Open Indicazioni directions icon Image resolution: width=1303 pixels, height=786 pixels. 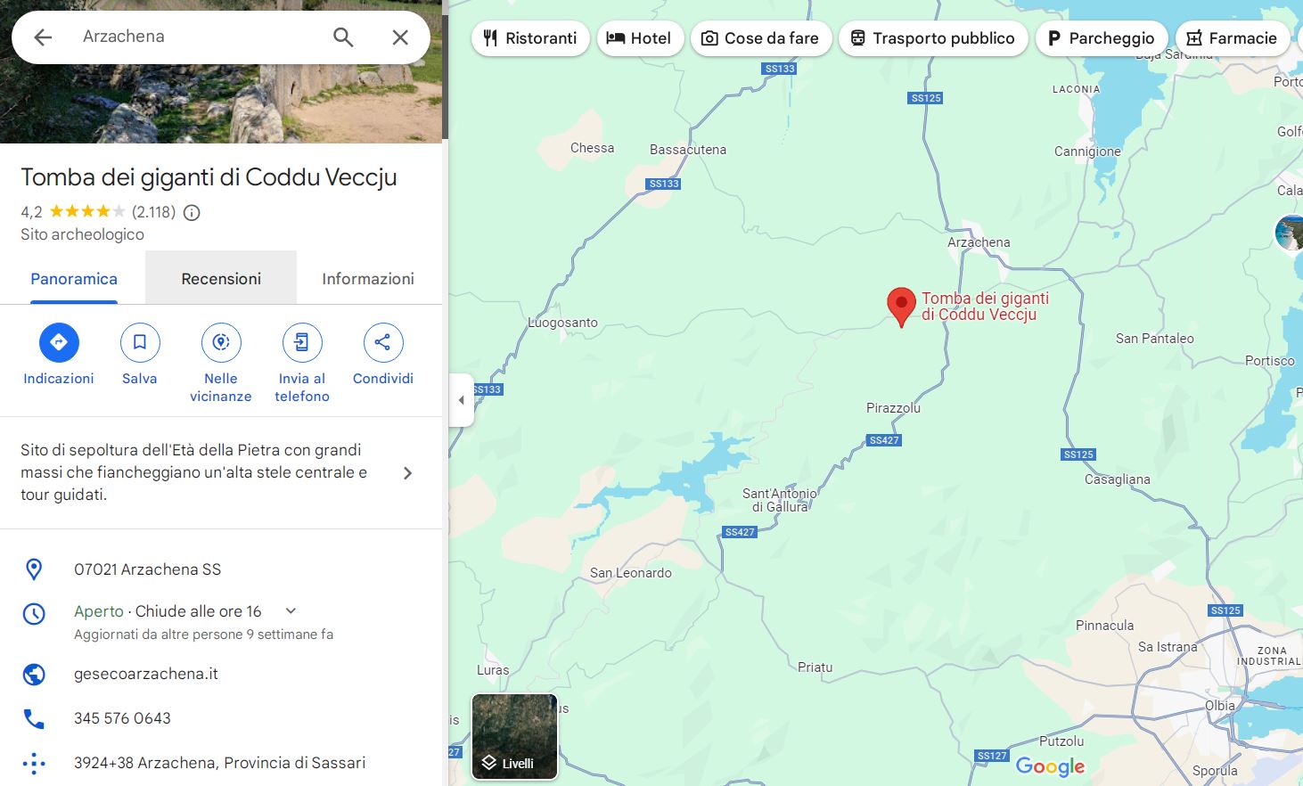tap(59, 342)
